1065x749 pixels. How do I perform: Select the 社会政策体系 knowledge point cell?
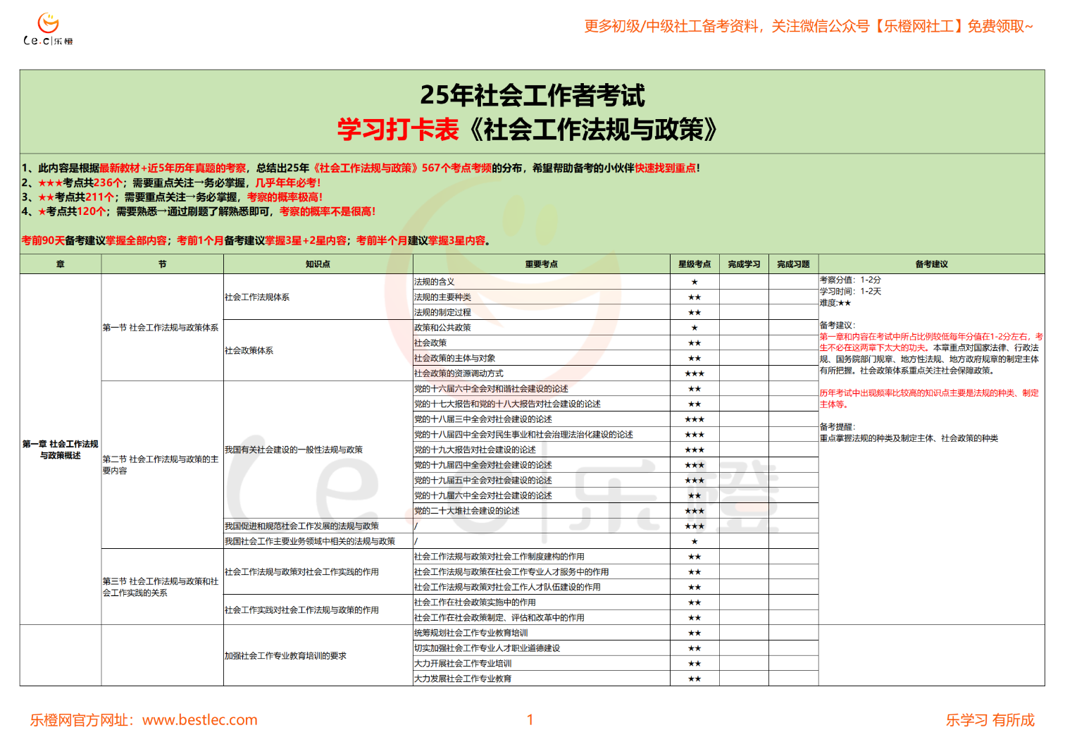[318, 351]
